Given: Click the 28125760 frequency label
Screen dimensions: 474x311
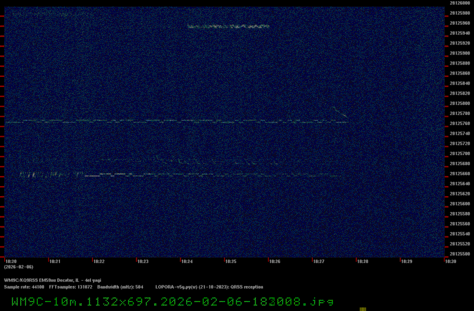Looking at the screenshot, I should click(x=460, y=123).
